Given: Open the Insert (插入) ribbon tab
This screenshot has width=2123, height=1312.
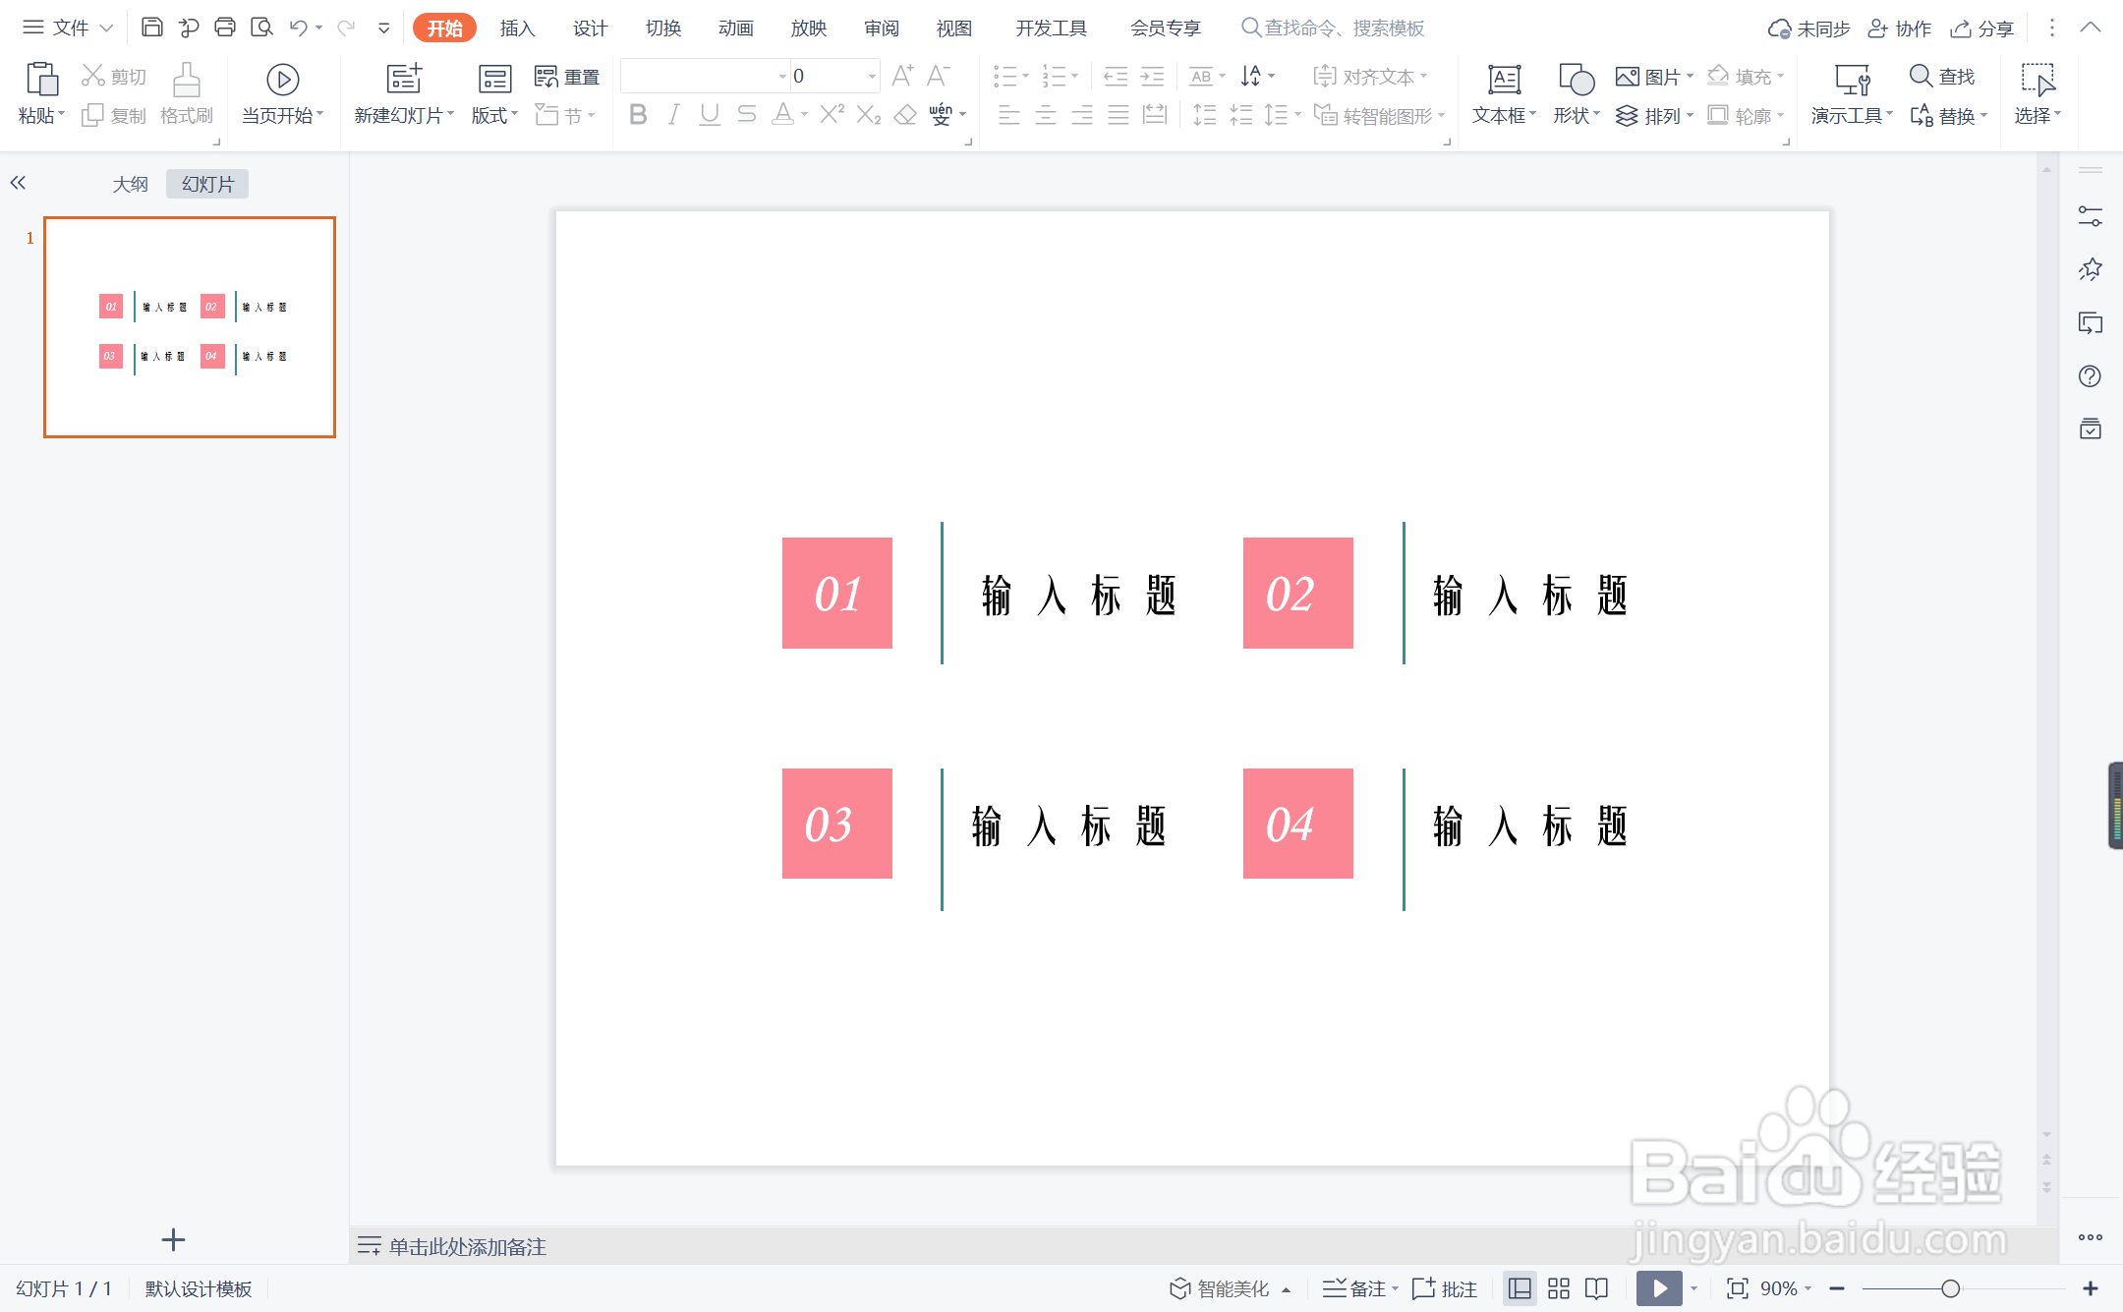Looking at the screenshot, I should coord(517,29).
